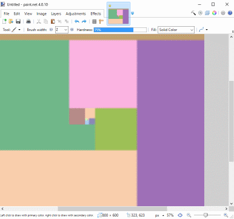The height and width of the screenshot is (219, 234).
Task: Click the zoom to window button
Action: click(x=180, y=215)
